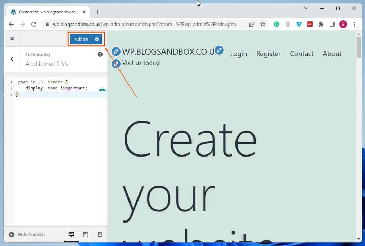Click the 'Create' heading in preview
Image resolution: width=365 pixels, height=246 pixels.
190,139
